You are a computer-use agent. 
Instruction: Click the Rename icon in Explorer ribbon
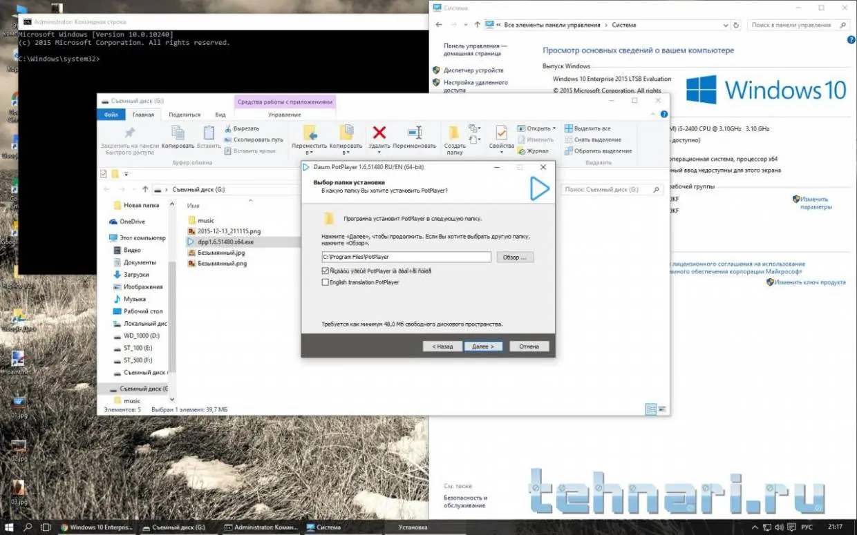pos(414,132)
